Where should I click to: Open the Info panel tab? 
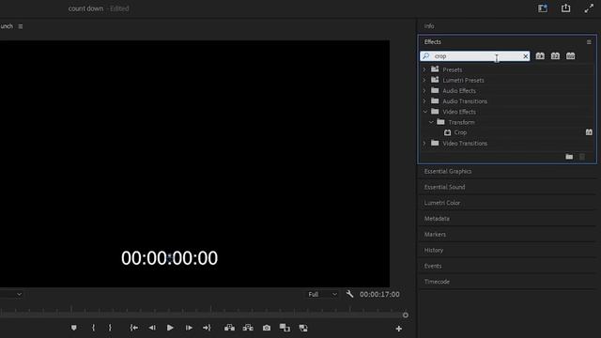(429, 26)
